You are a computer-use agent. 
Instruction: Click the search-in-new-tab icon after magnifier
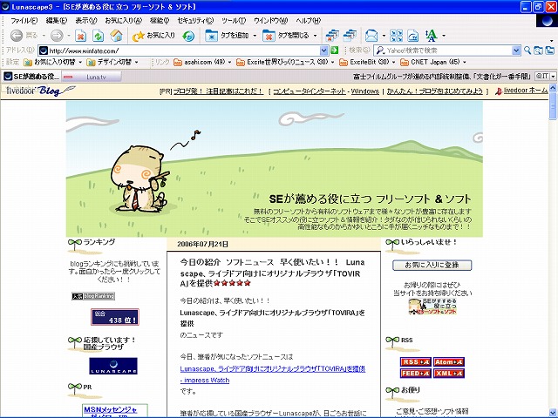pos(539,51)
